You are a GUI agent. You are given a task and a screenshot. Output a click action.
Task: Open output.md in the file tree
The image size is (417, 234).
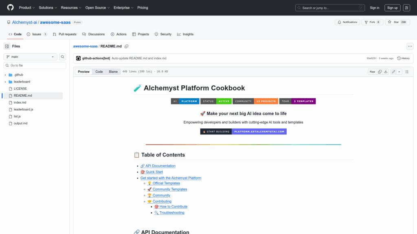pyautogui.click(x=20, y=123)
